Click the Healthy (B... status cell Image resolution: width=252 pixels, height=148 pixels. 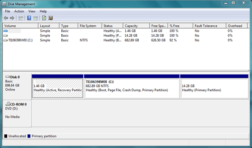click(x=112, y=40)
